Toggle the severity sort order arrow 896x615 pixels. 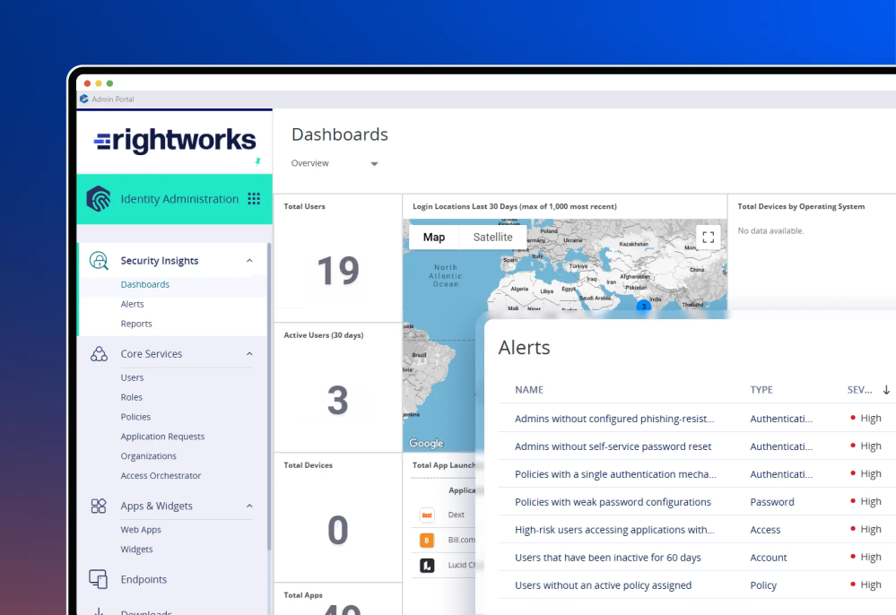pos(884,389)
